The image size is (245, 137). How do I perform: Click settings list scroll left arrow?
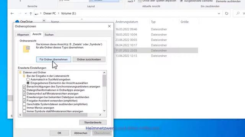[20, 115]
